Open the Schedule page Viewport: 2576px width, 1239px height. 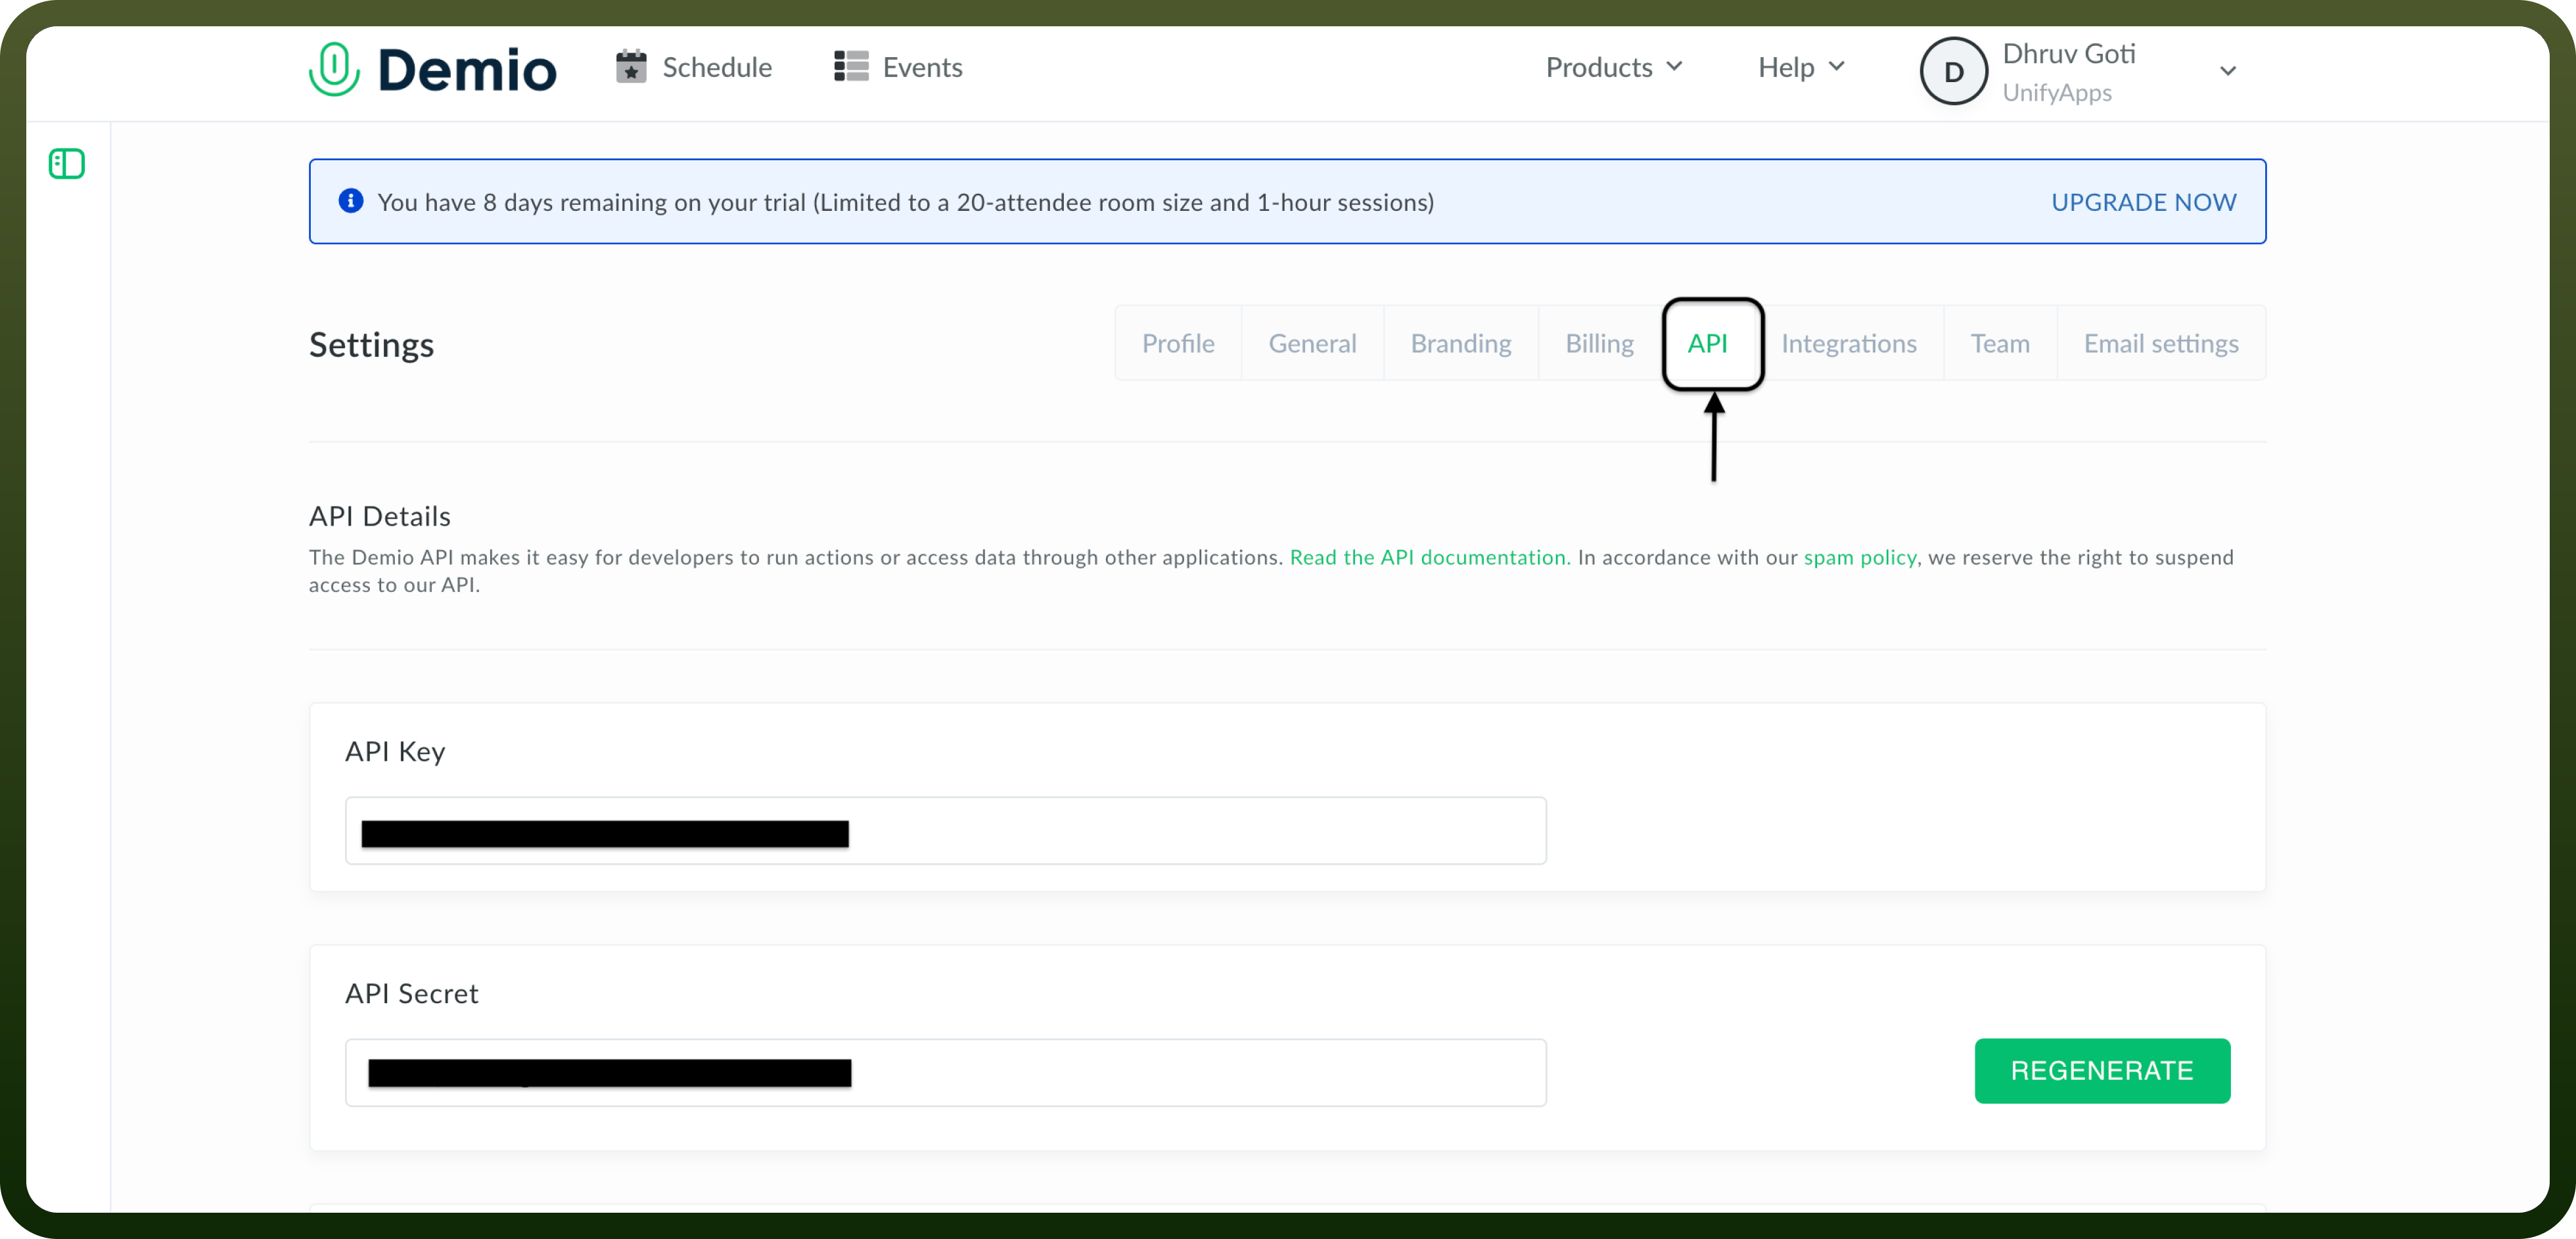[694, 67]
